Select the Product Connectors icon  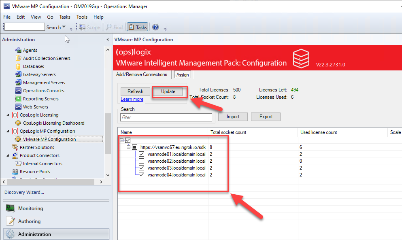tap(15, 155)
